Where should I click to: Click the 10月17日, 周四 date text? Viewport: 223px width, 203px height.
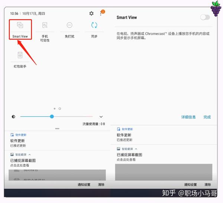[33, 14]
